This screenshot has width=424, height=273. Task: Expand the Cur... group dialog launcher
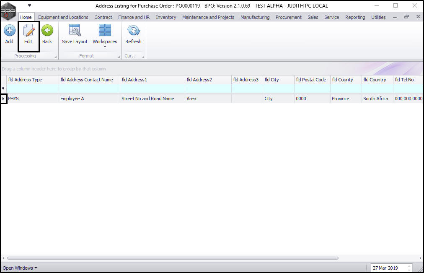(x=143, y=57)
